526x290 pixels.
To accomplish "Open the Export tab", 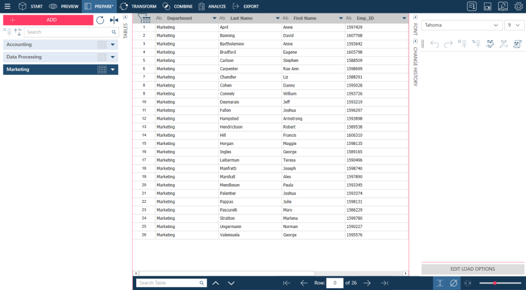I will pyautogui.click(x=245, y=6).
